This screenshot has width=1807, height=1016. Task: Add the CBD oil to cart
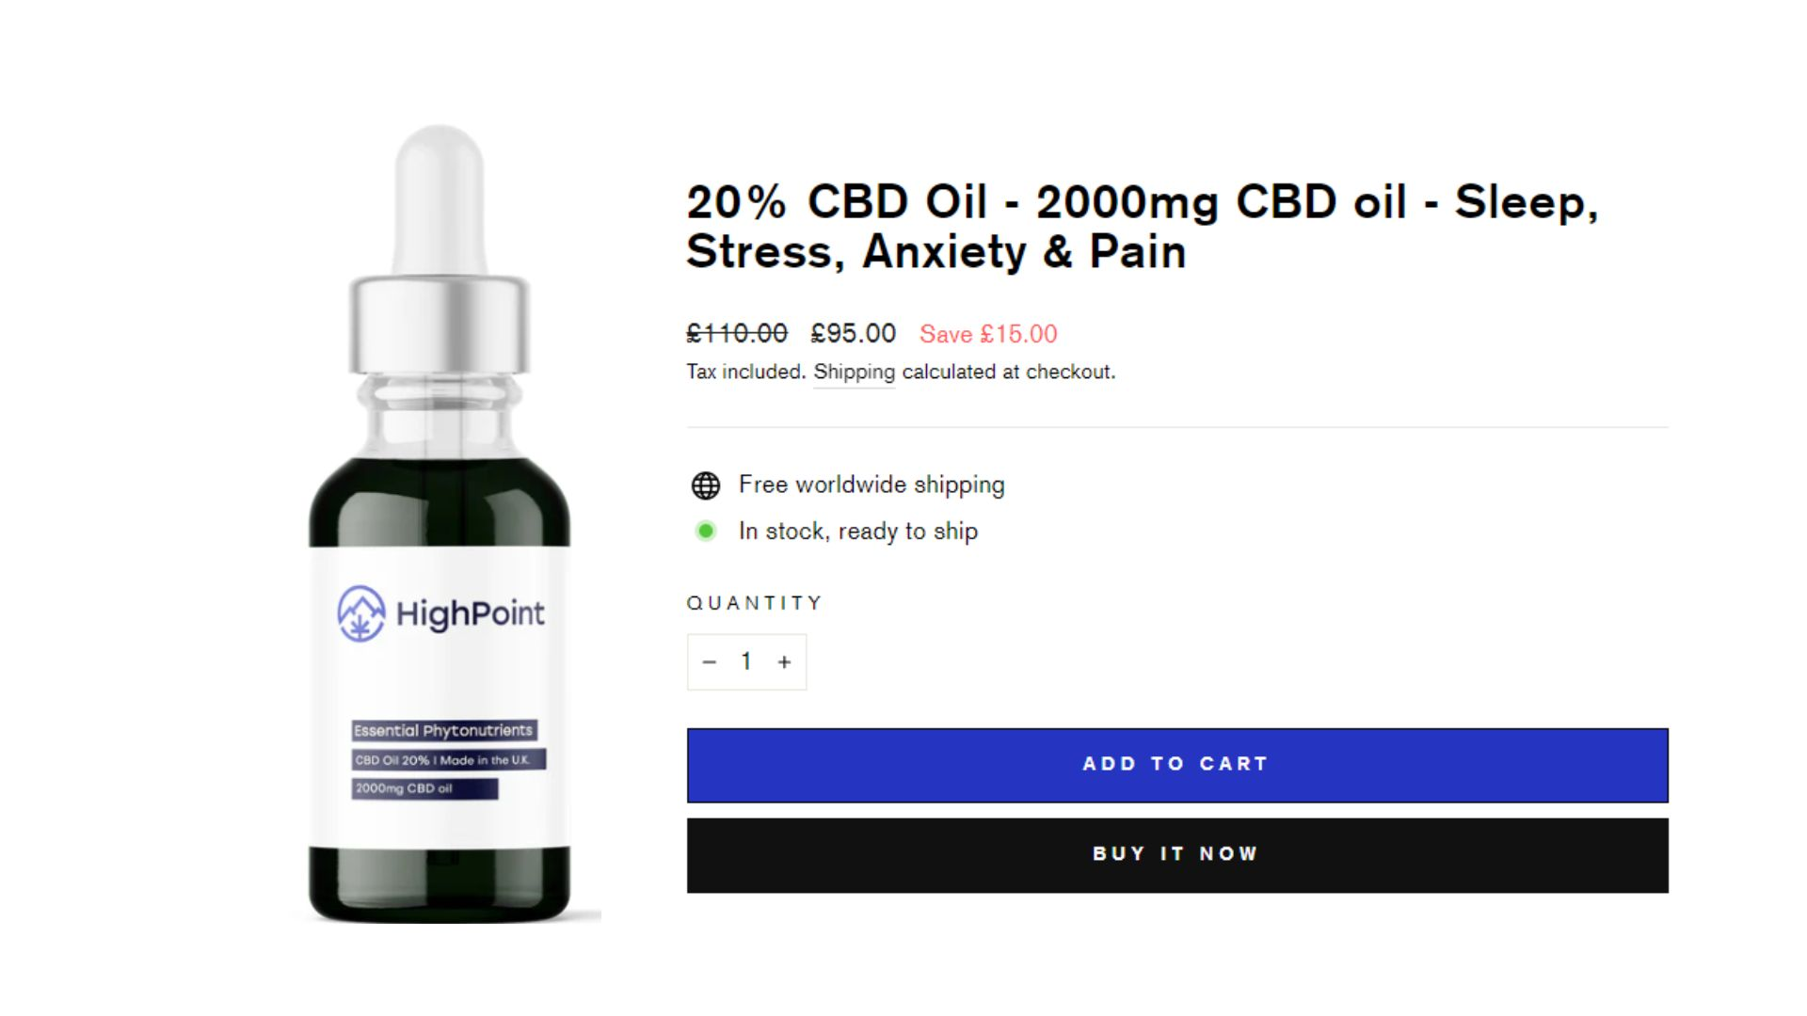pos(1177,765)
